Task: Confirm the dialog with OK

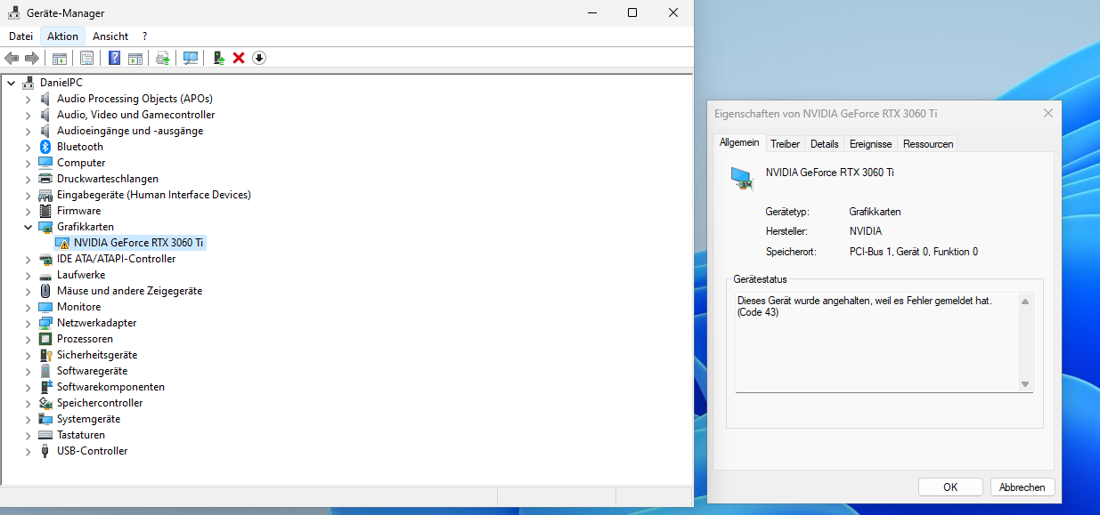Action: [x=950, y=487]
